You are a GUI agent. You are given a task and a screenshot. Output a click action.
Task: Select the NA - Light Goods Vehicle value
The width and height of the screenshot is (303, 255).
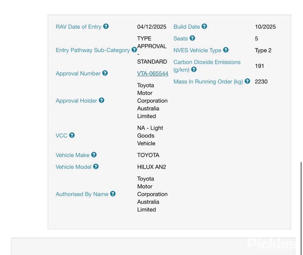coord(150,136)
